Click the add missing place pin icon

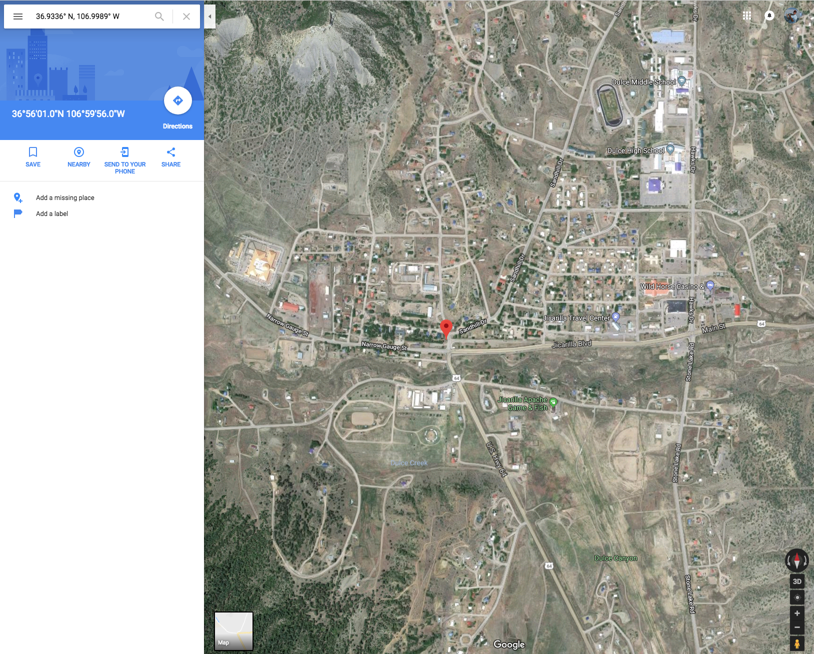coord(17,198)
